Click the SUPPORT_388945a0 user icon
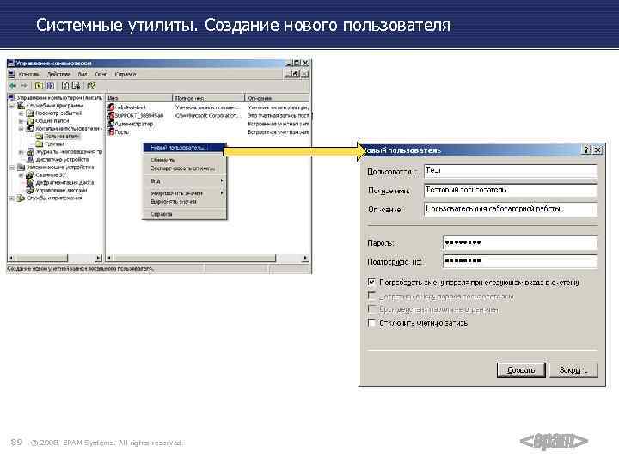Viewport: 619px width, 464px height. click(x=111, y=116)
